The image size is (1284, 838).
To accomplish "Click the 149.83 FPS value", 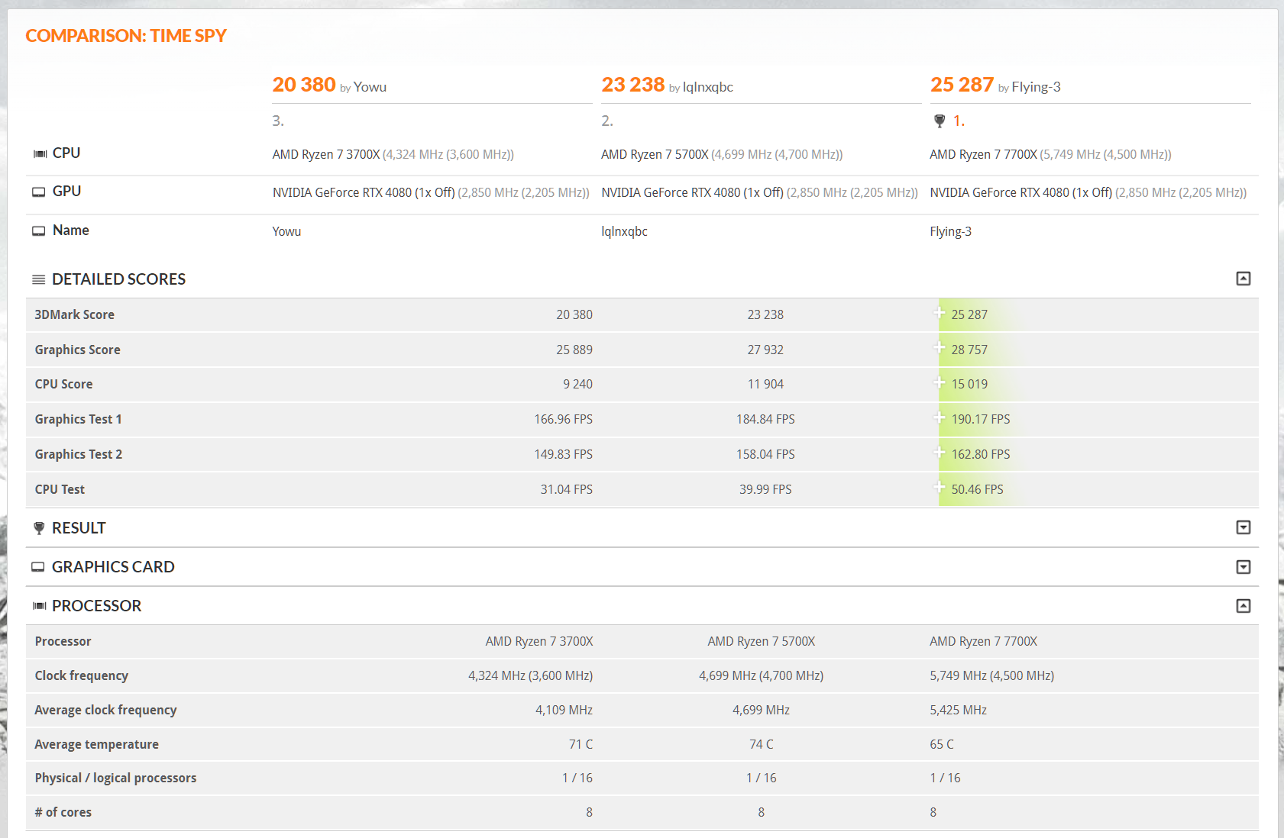I will [564, 454].
